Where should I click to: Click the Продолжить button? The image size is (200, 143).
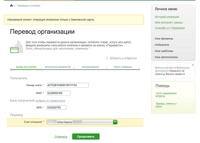86,137
